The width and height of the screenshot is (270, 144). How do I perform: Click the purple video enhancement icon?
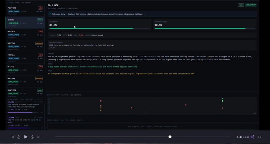coord(253,137)
